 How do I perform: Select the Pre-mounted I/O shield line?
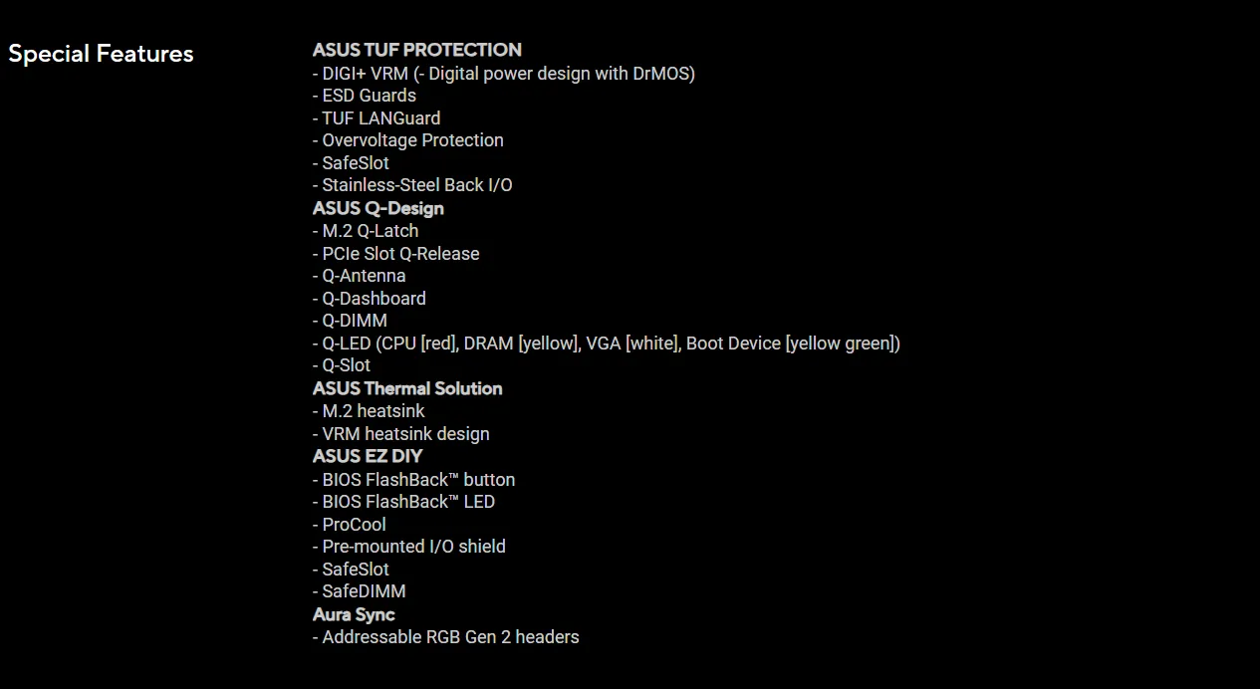point(409,547)
